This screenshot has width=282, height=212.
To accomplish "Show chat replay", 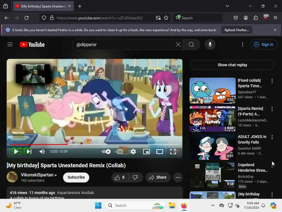I will tap(232, 65).
